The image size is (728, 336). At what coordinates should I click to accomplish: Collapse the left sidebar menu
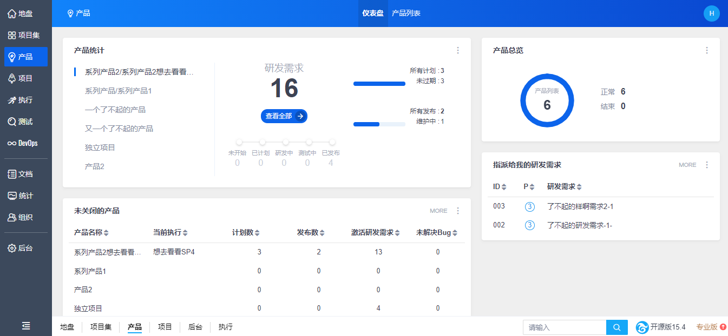click(26, 325)
